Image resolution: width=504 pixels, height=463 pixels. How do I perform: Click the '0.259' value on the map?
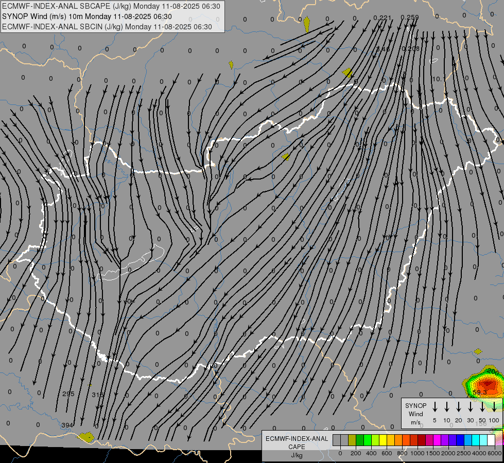(410, 17)
